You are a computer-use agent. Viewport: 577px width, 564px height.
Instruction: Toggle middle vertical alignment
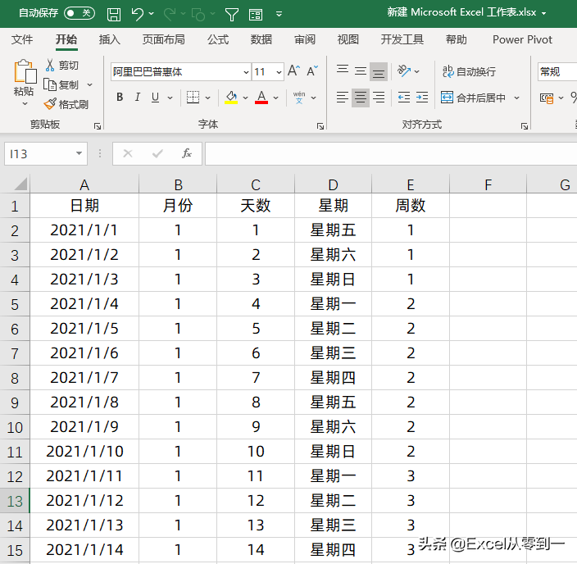(361, 70)
